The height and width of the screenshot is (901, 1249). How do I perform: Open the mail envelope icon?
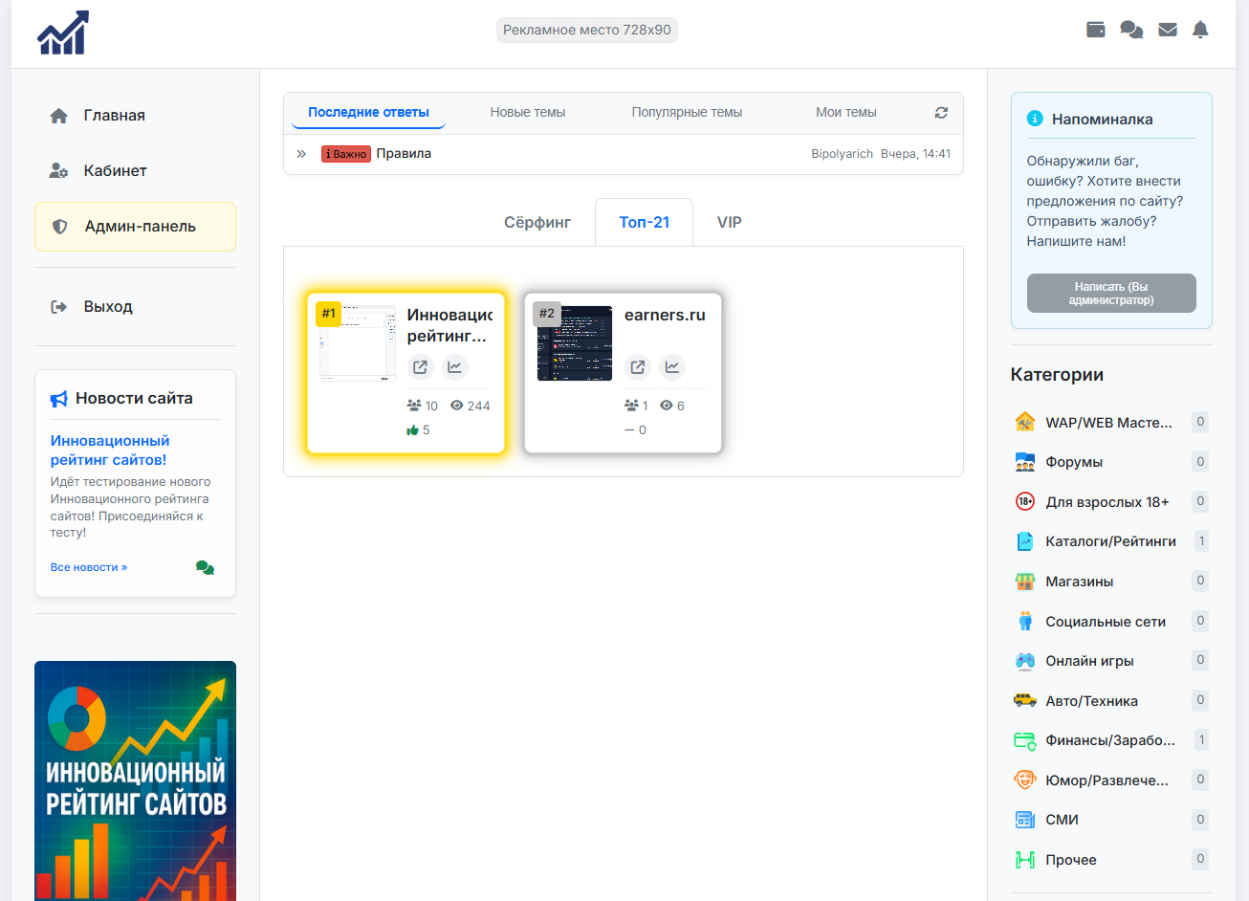pyautogui.click(x=1167, y=30)
